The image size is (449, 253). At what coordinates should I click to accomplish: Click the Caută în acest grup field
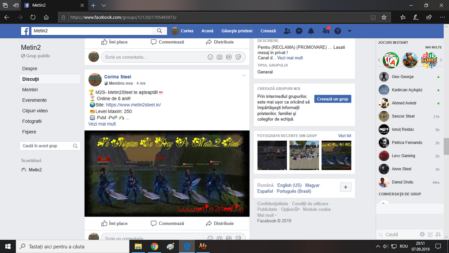click(50, 146)
